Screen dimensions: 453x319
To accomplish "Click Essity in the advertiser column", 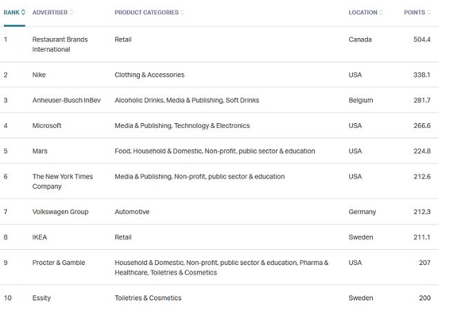I will click(41, 298).
